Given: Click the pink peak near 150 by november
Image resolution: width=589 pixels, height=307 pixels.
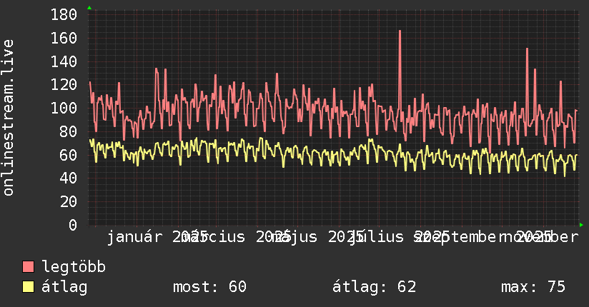Looking at the screenshot, I should coord(527,49).
